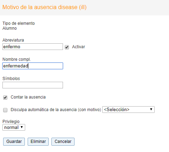
Task: Enable Disculpa automática de la ausencia checkbox
Action: [5, 110]
